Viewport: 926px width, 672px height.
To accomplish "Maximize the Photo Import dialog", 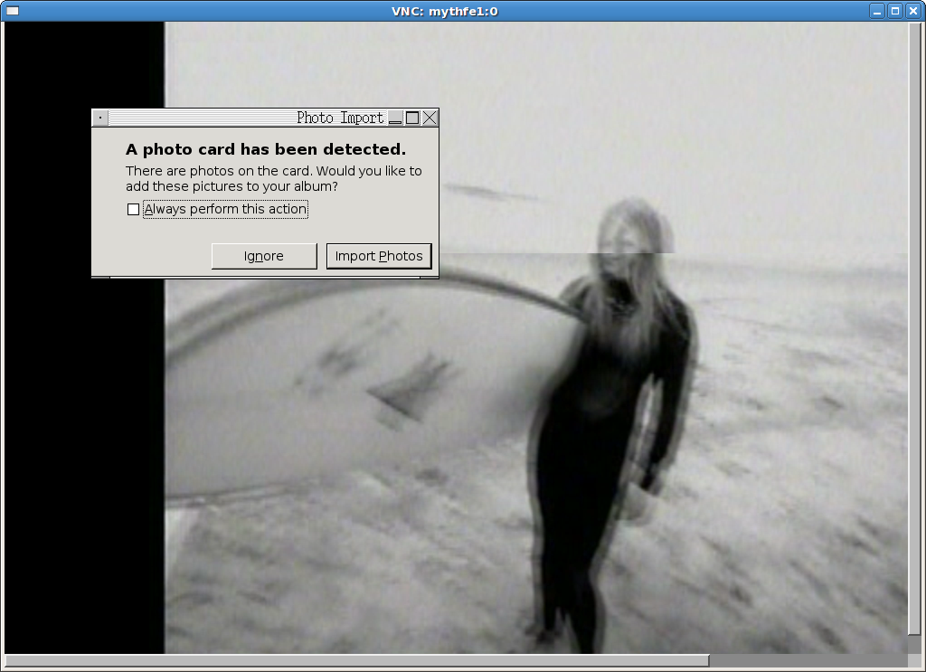I will click(412, 118).
